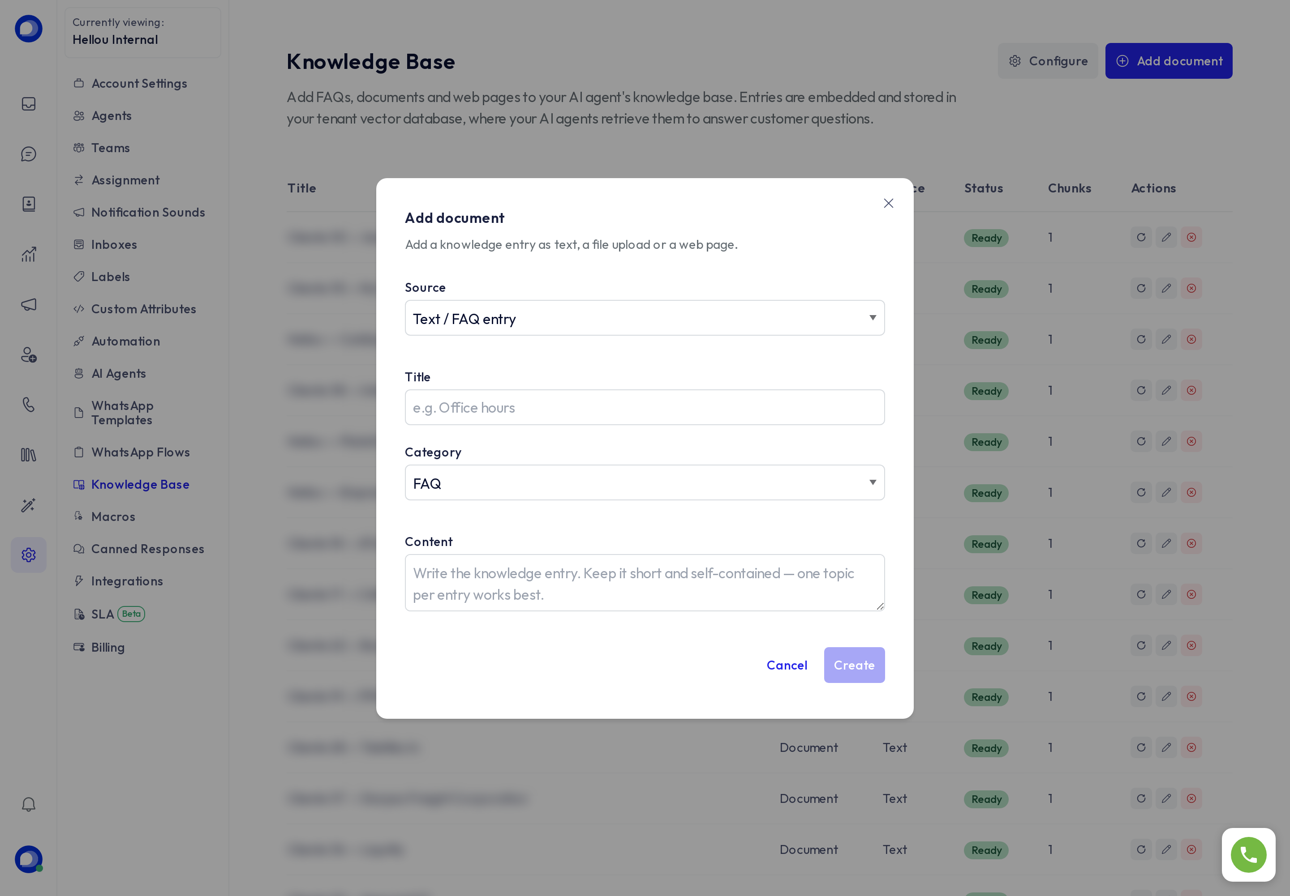Click the Title input field
Image resolution: width=1290 pixels, height=896 pixels.
pyautogui.click(x=645, y=407)
